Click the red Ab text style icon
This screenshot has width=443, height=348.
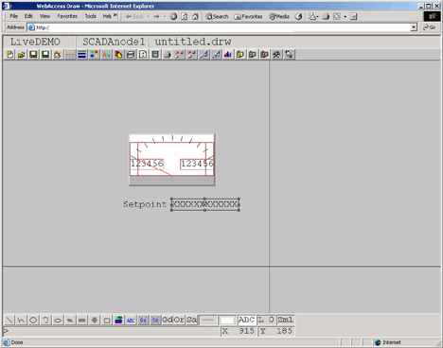106,55
